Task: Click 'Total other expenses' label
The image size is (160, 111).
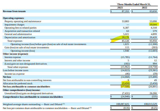Action: point(18,67)
